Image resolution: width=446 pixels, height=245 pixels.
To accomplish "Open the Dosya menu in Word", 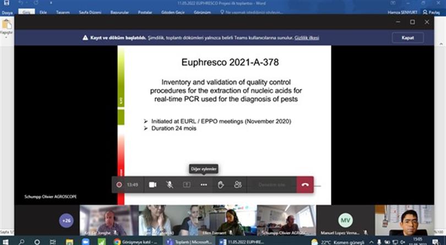I will pos(7,12).
